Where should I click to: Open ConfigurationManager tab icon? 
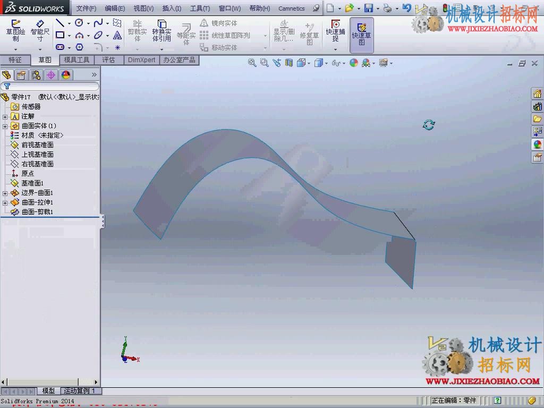(x=36, y=75)
